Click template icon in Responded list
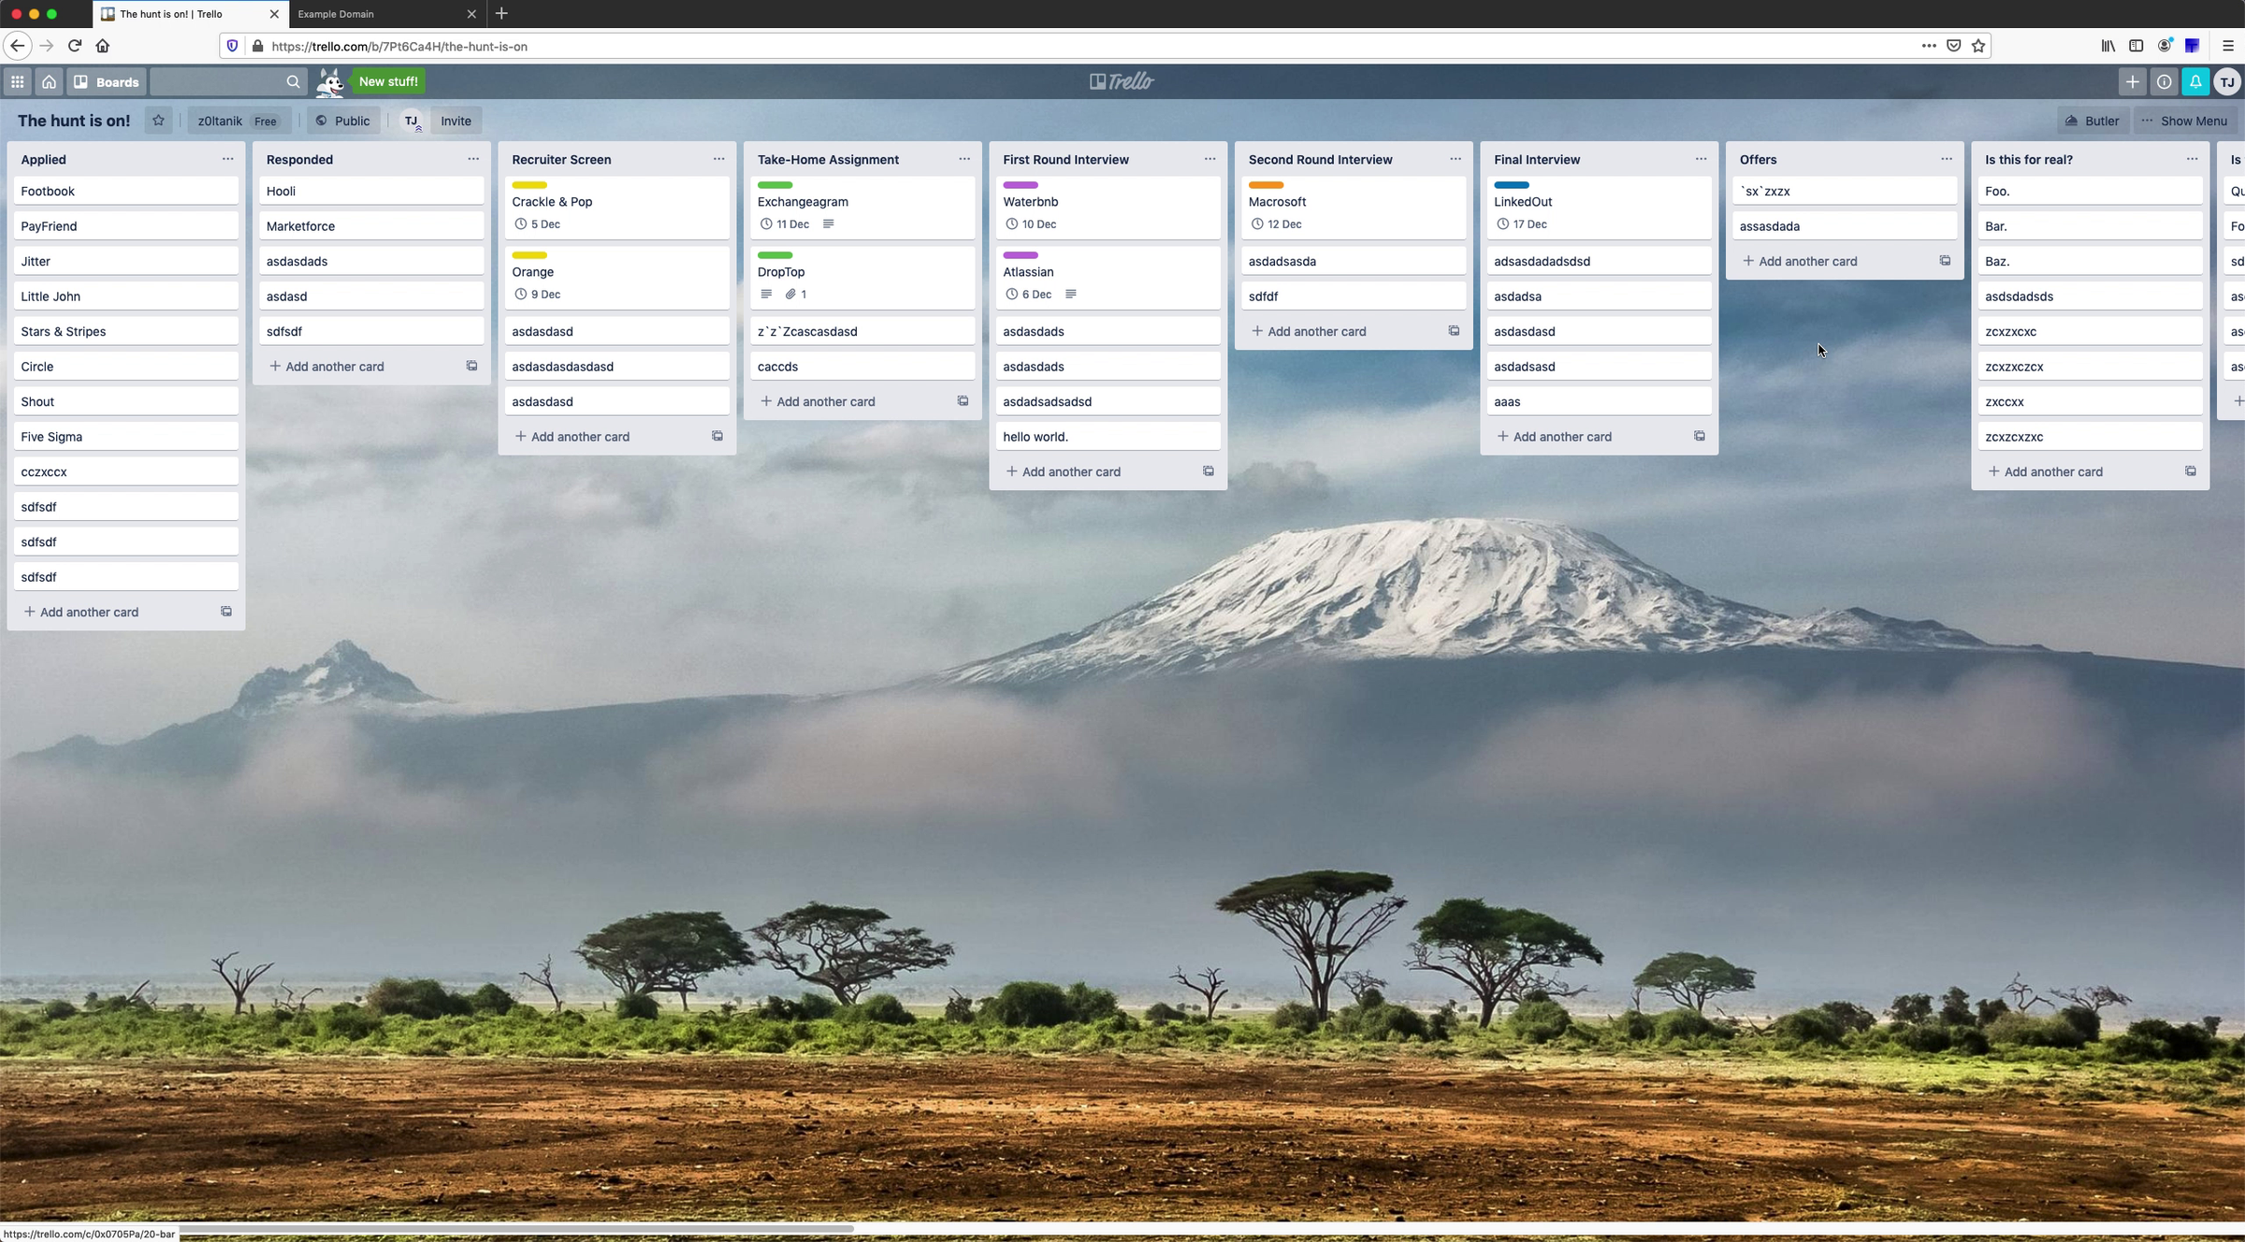The height and width of the screenshot is (1242, 2245). (x=471, y=366)
